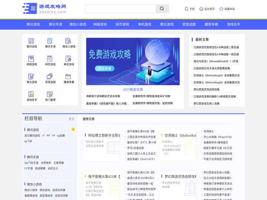Select 魔兽争霸 in the blue navigation bar
This screenshot has width=267, height=200.
click(x=211, y=24)
